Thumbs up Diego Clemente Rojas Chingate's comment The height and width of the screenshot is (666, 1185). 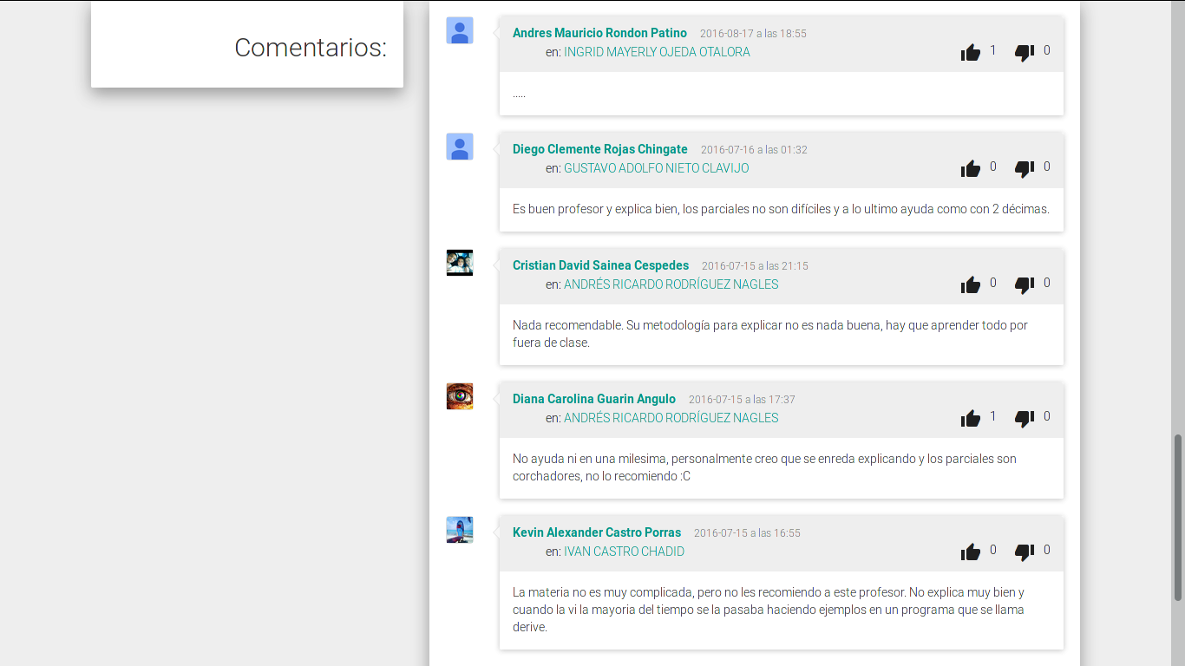coord(971,168)
